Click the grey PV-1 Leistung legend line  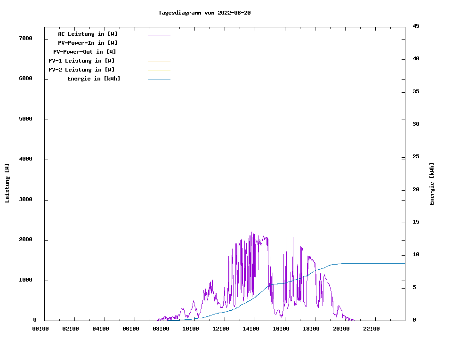coord(159,62)
